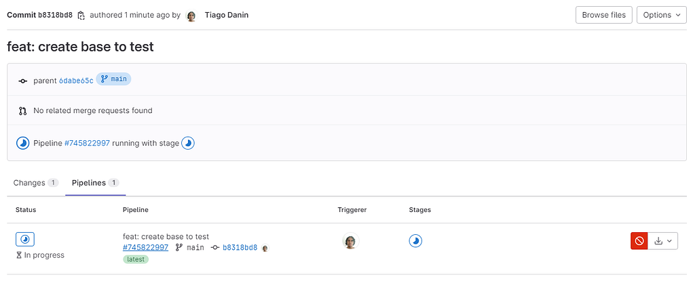Click the Triggerer column header
Screen dimensions: 695x285
point(352,210)
